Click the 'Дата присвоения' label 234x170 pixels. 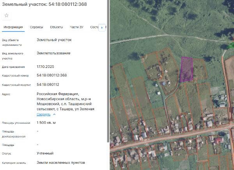[x=13, y=67]
